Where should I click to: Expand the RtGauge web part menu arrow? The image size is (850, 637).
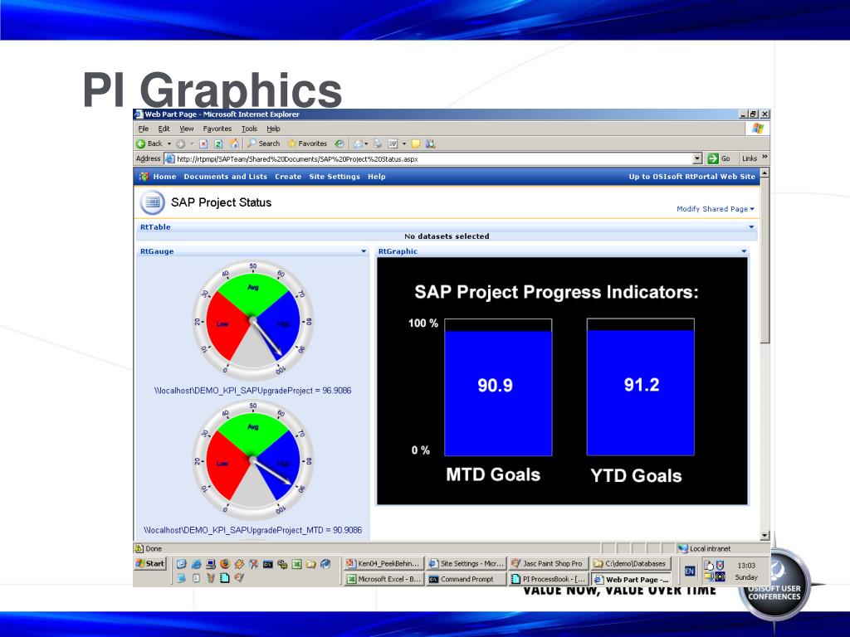point(364,251)
